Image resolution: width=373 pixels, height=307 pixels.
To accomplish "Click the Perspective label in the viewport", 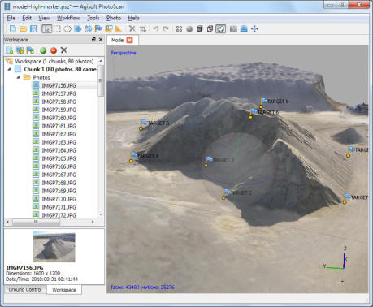I will coord(124,53).
